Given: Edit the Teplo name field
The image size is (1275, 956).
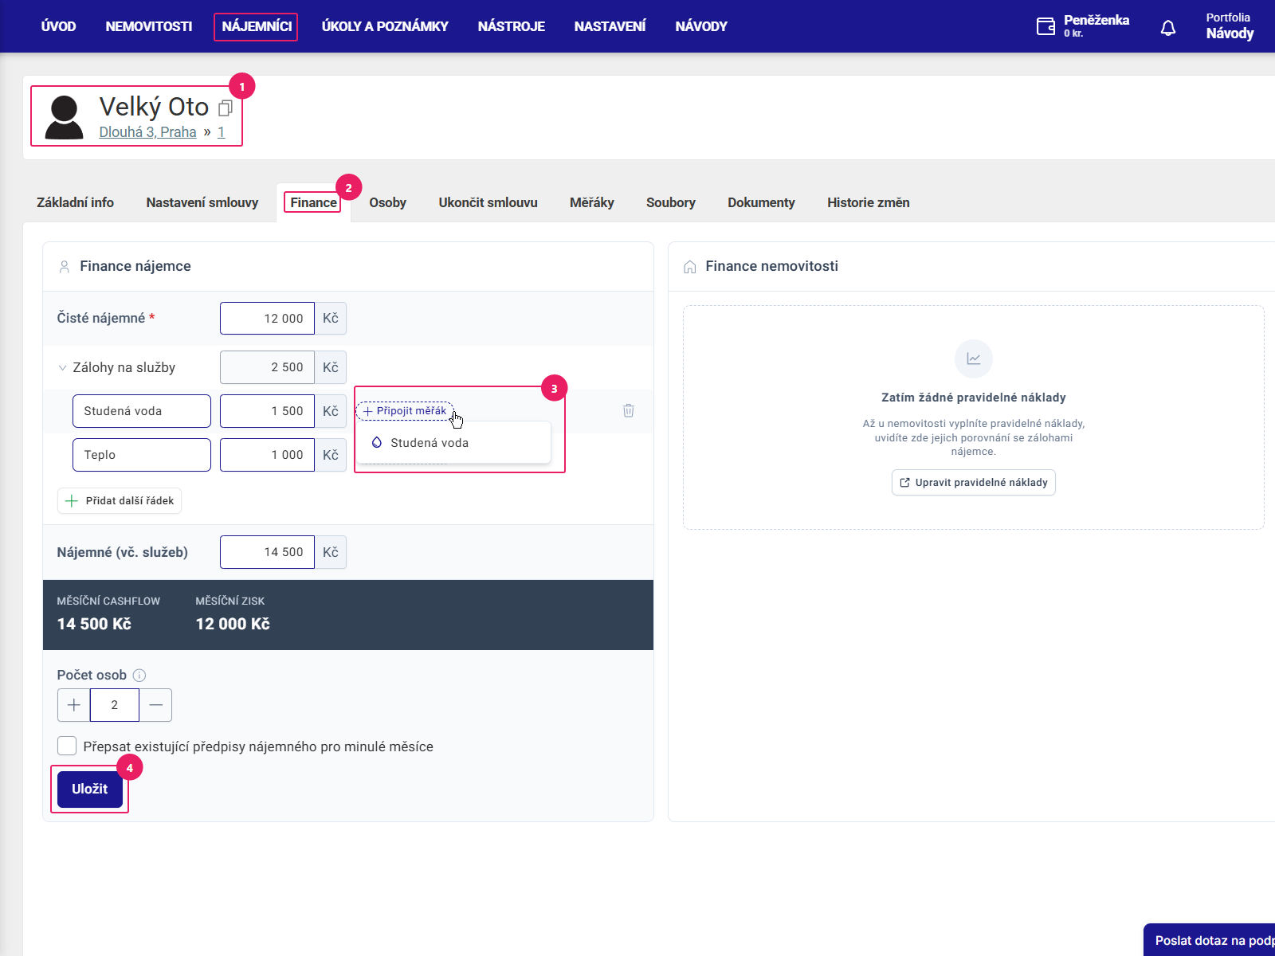Looking at the screenshot, I should click(142, 455).
